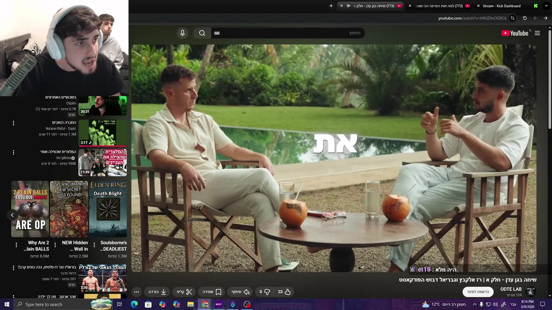Open the החברה הטובים 3:17 thumbnail

(103, 133)
